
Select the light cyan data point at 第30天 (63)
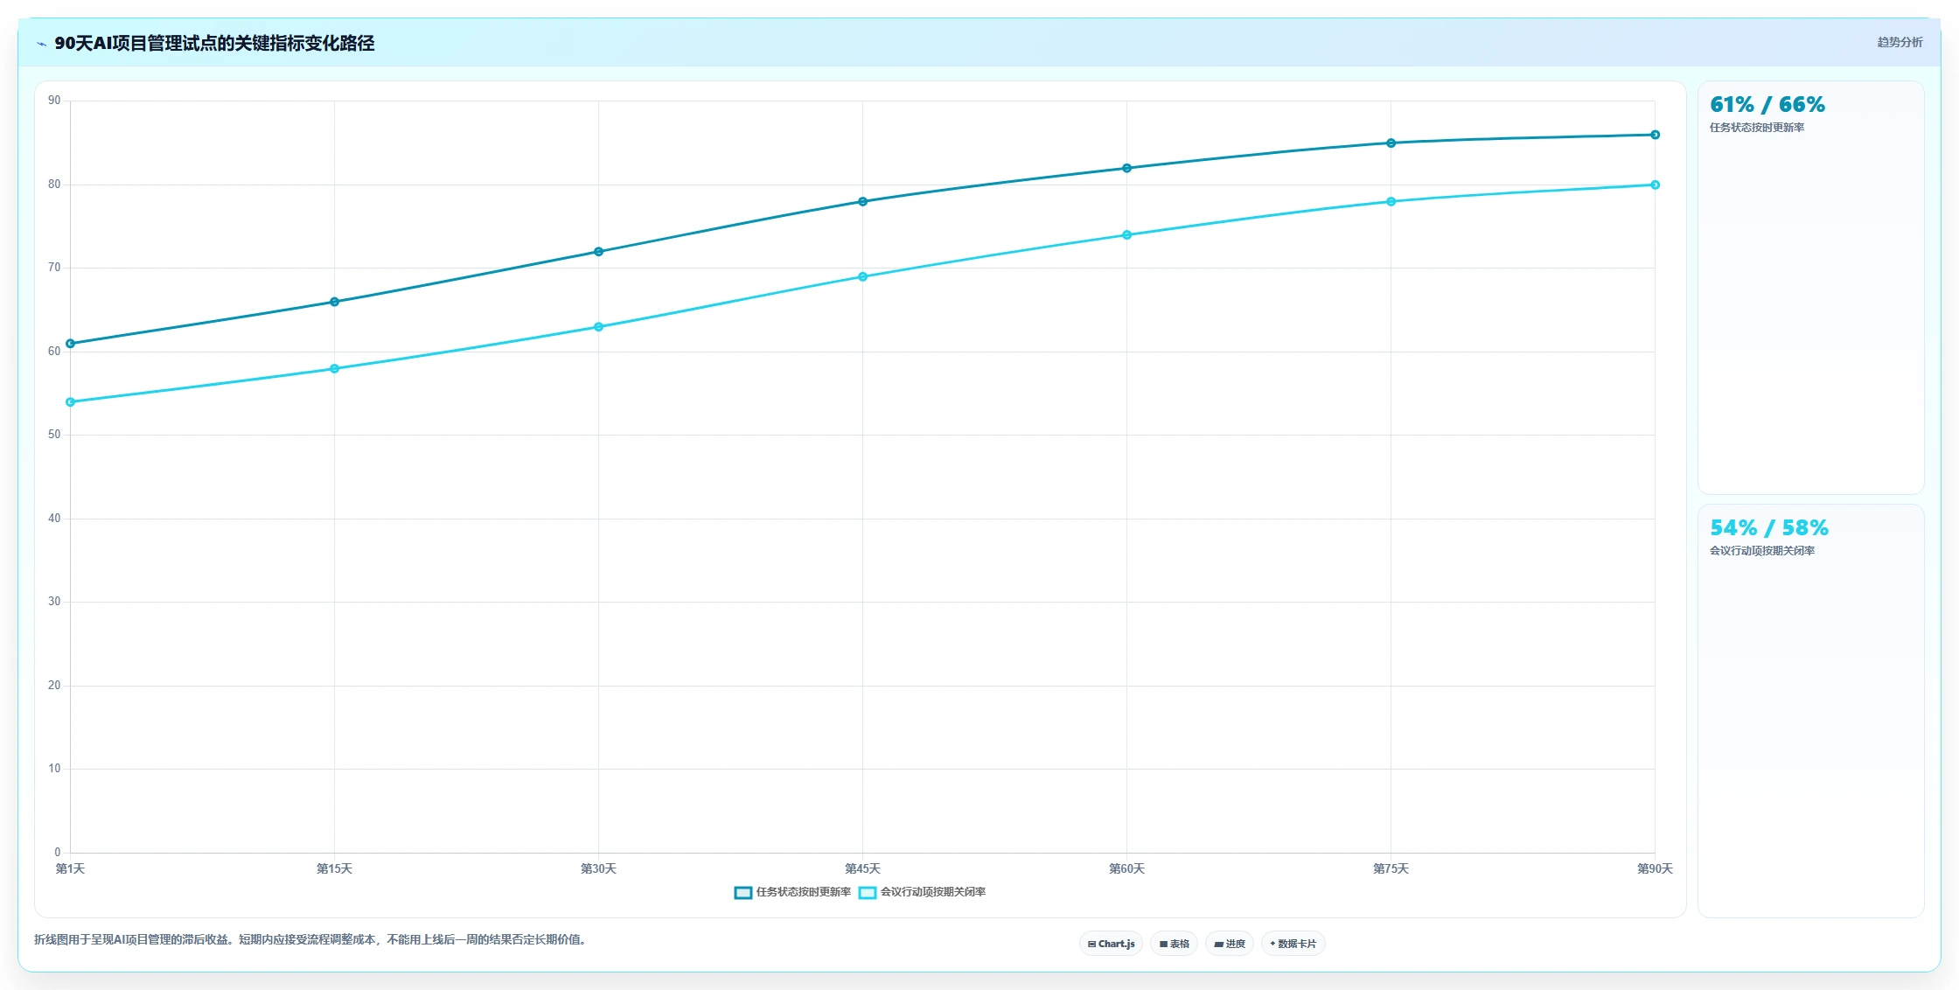tap(598, 327)
